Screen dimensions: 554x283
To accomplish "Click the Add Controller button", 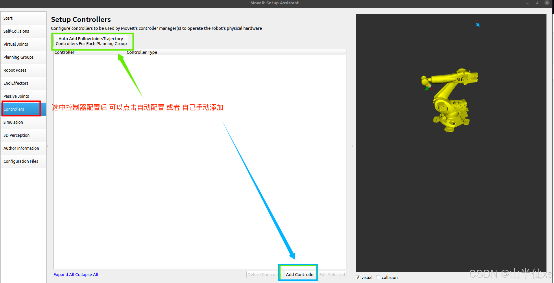I will [x=300, y=275].
